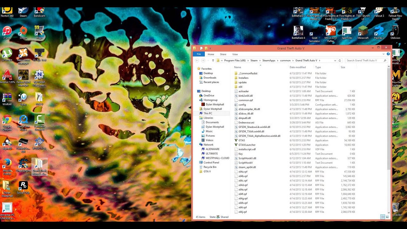Select the ScriptHookV.dll file
Viewport: 407px width, 229px height.
[x=294, y=158]
